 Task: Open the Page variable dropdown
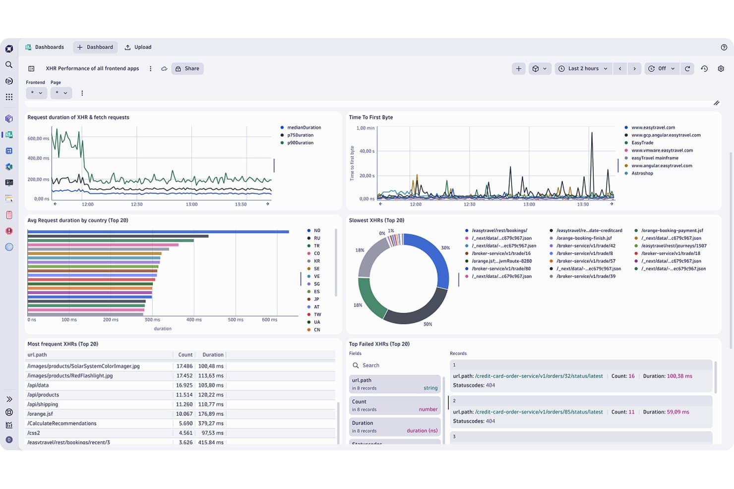(x=61, y=93)
